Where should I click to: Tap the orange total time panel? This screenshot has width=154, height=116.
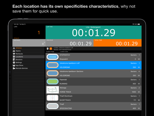[x=117, y=43]
